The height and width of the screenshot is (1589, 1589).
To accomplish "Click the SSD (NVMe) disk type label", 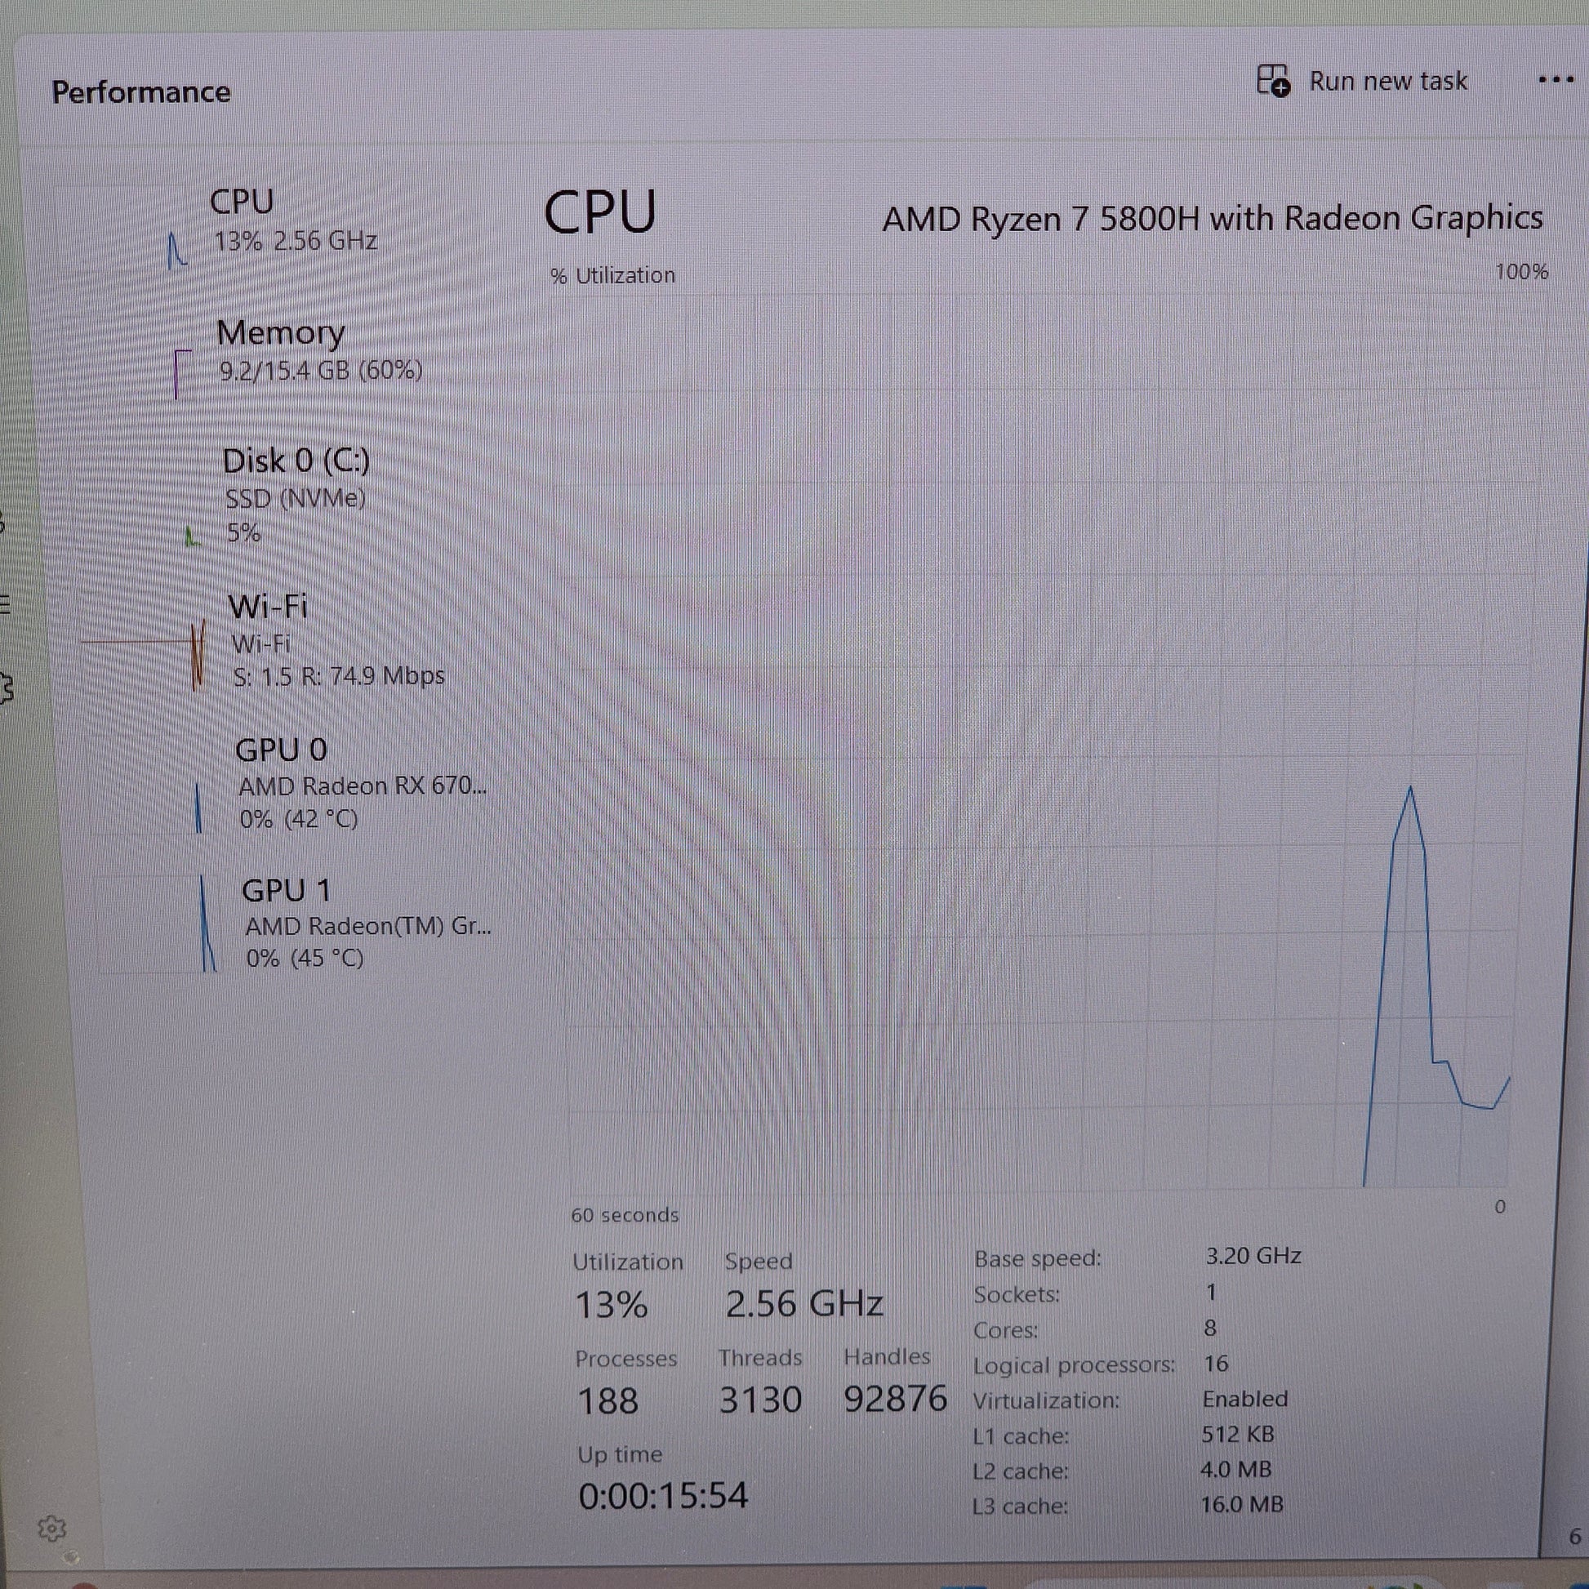I will (296, 498).
